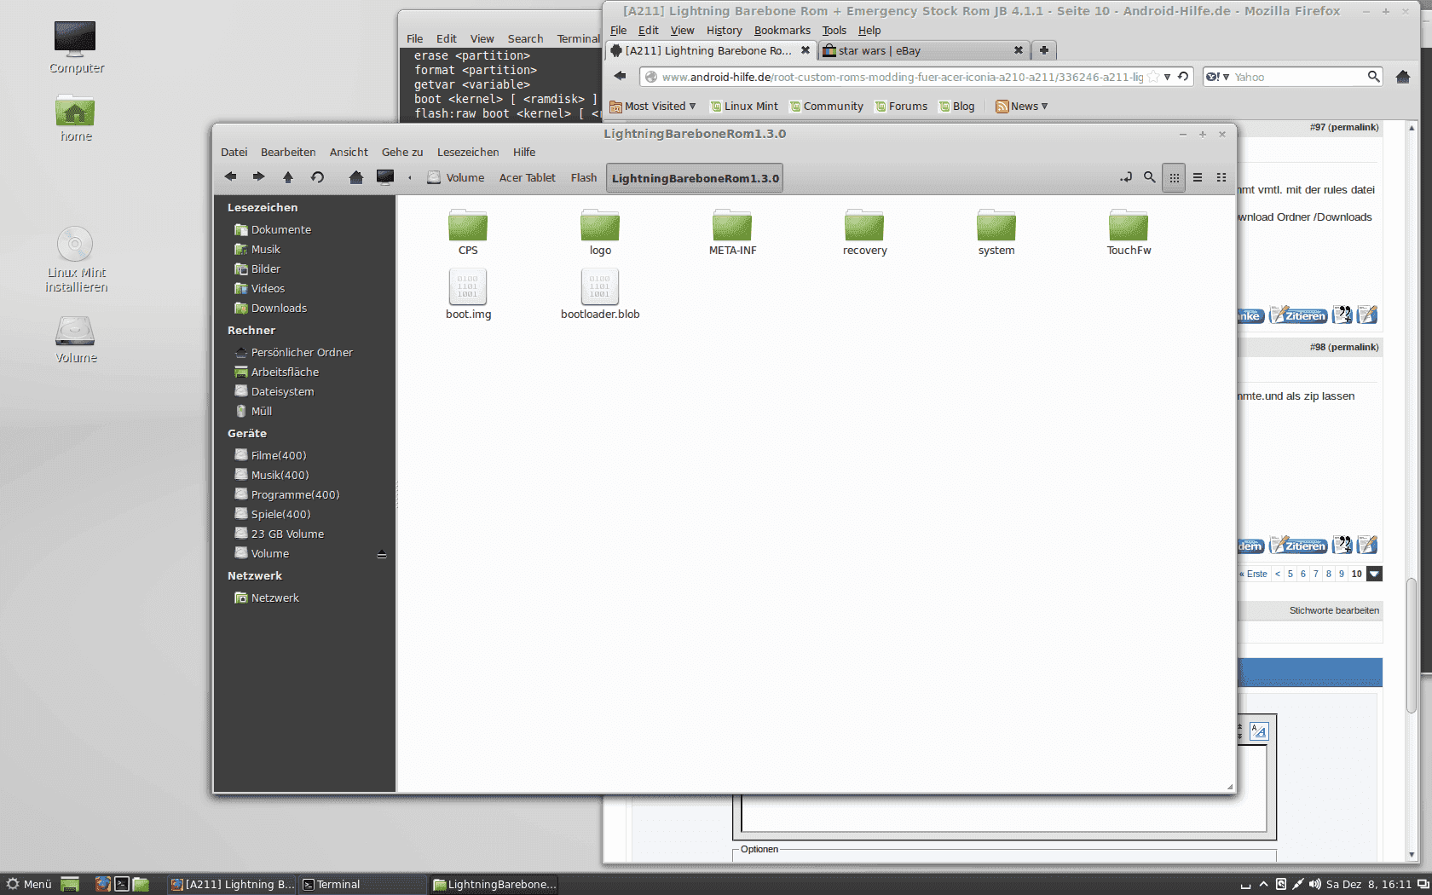Open the Forums bookmark
The height and width of the screenshot is (895, 1432).
coord(901,106)
